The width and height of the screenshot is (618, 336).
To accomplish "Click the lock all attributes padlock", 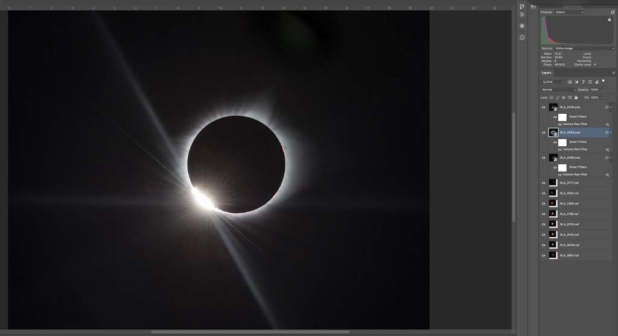I will pos(576,98).
